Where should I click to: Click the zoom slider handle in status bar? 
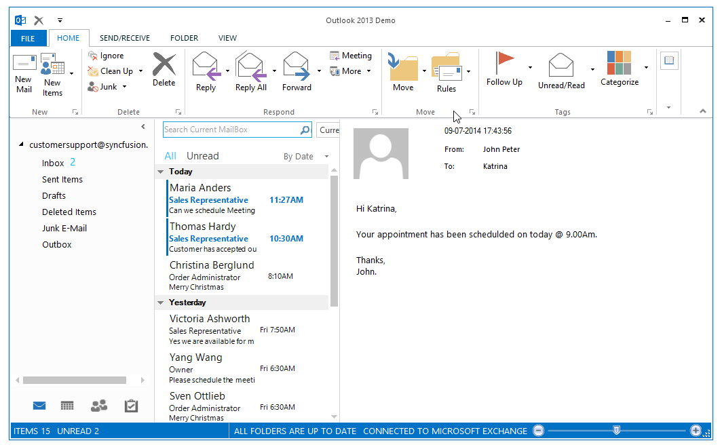[616, 430]
